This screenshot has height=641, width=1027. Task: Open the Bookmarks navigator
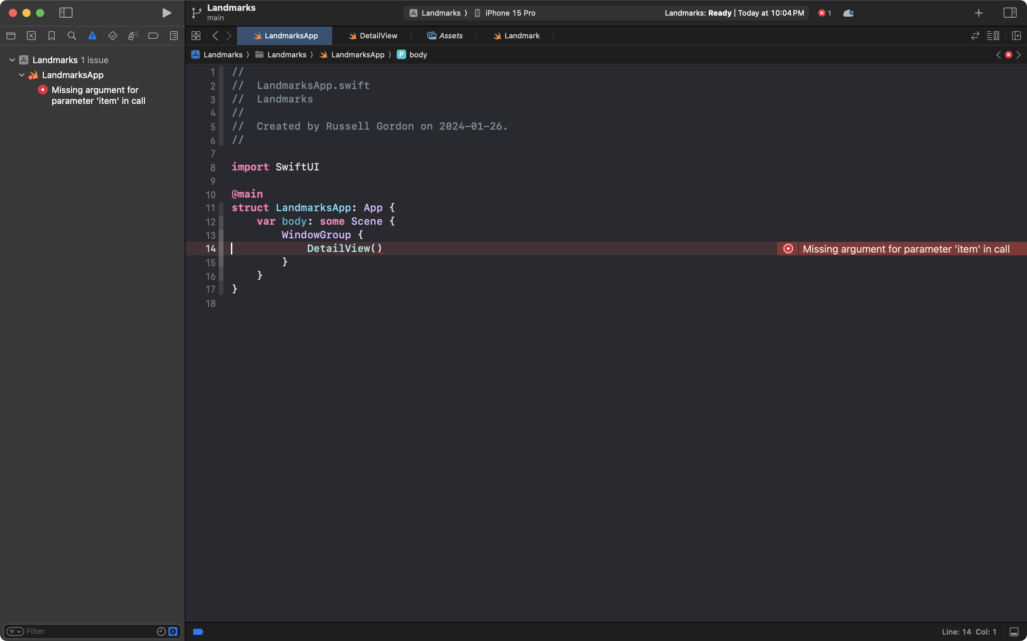(51, 36)
